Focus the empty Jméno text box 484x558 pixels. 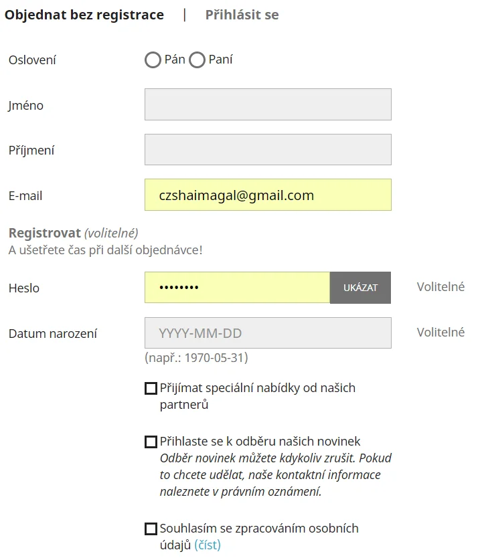point(268,104)
